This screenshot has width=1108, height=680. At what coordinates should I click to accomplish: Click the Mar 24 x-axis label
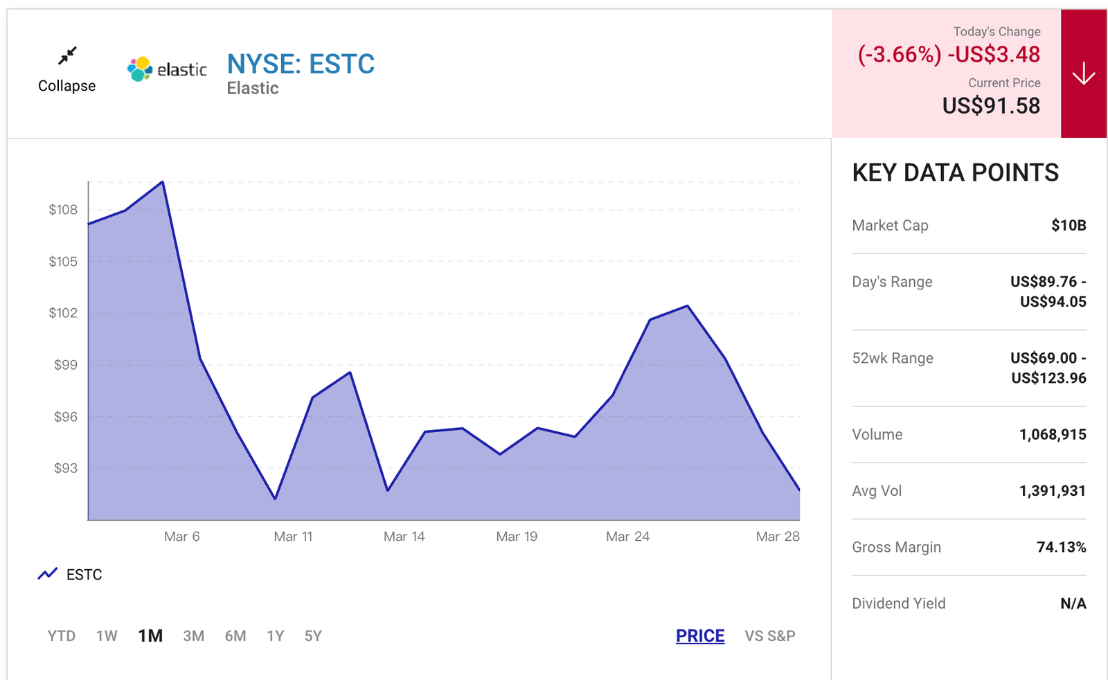pos(627,537)
